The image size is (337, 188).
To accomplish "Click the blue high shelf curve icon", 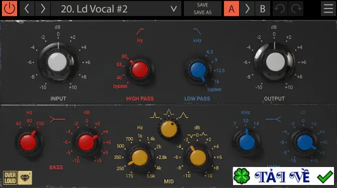I will tap(273, 119).
